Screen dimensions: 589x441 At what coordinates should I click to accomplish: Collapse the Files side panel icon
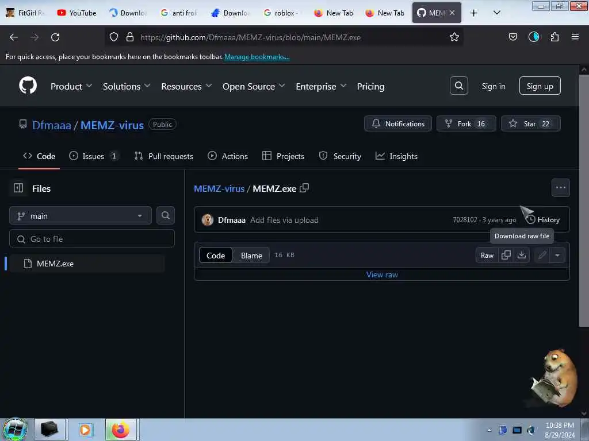tap(18, 188)
